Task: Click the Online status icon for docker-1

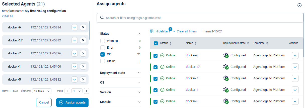Action: pyautogui.click(x=162, y=90)
